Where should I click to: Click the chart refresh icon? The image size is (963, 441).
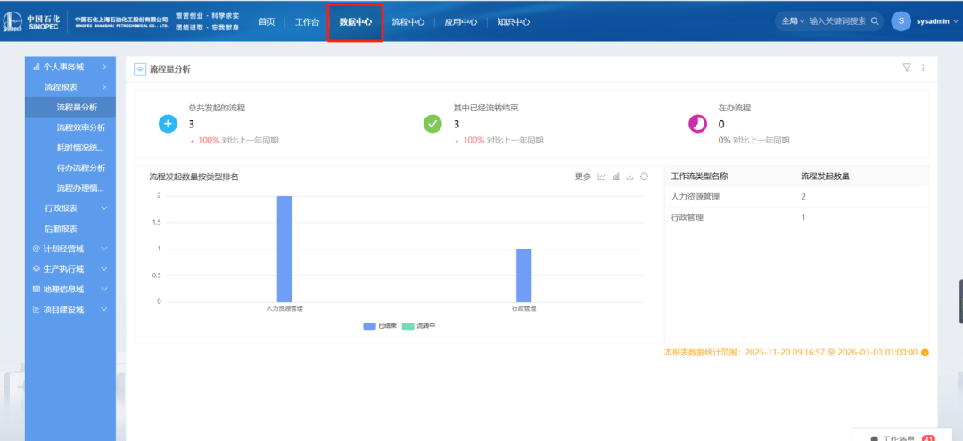(x=644, y=176)
